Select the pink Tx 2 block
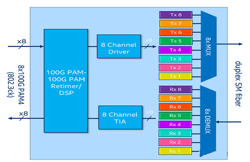 coord(175,68)
